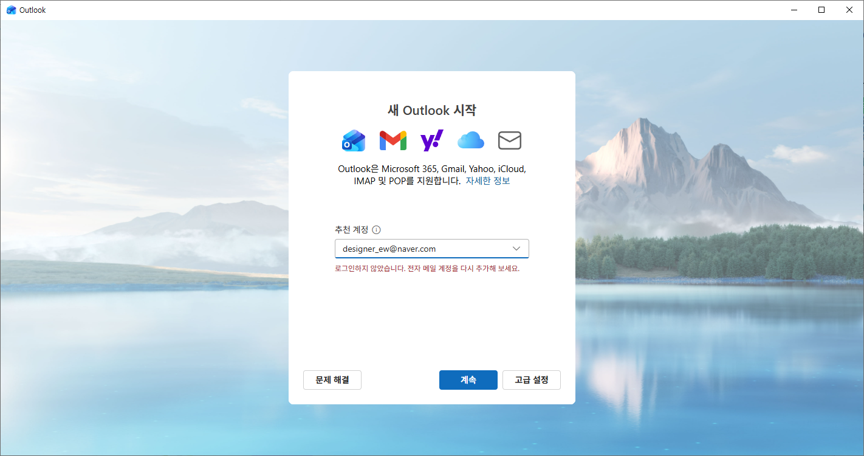This screenshot has height=456, width=864.
Task: Click the Outlook app icon in title bar
Action: (11, 10)
